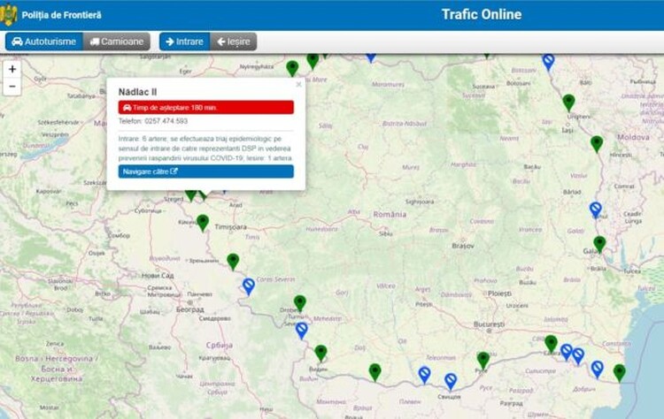The width and height of the screenshot is (664, 419).
Task: Switch to Ieșire traffic direction
Action: tap(234, 42)
